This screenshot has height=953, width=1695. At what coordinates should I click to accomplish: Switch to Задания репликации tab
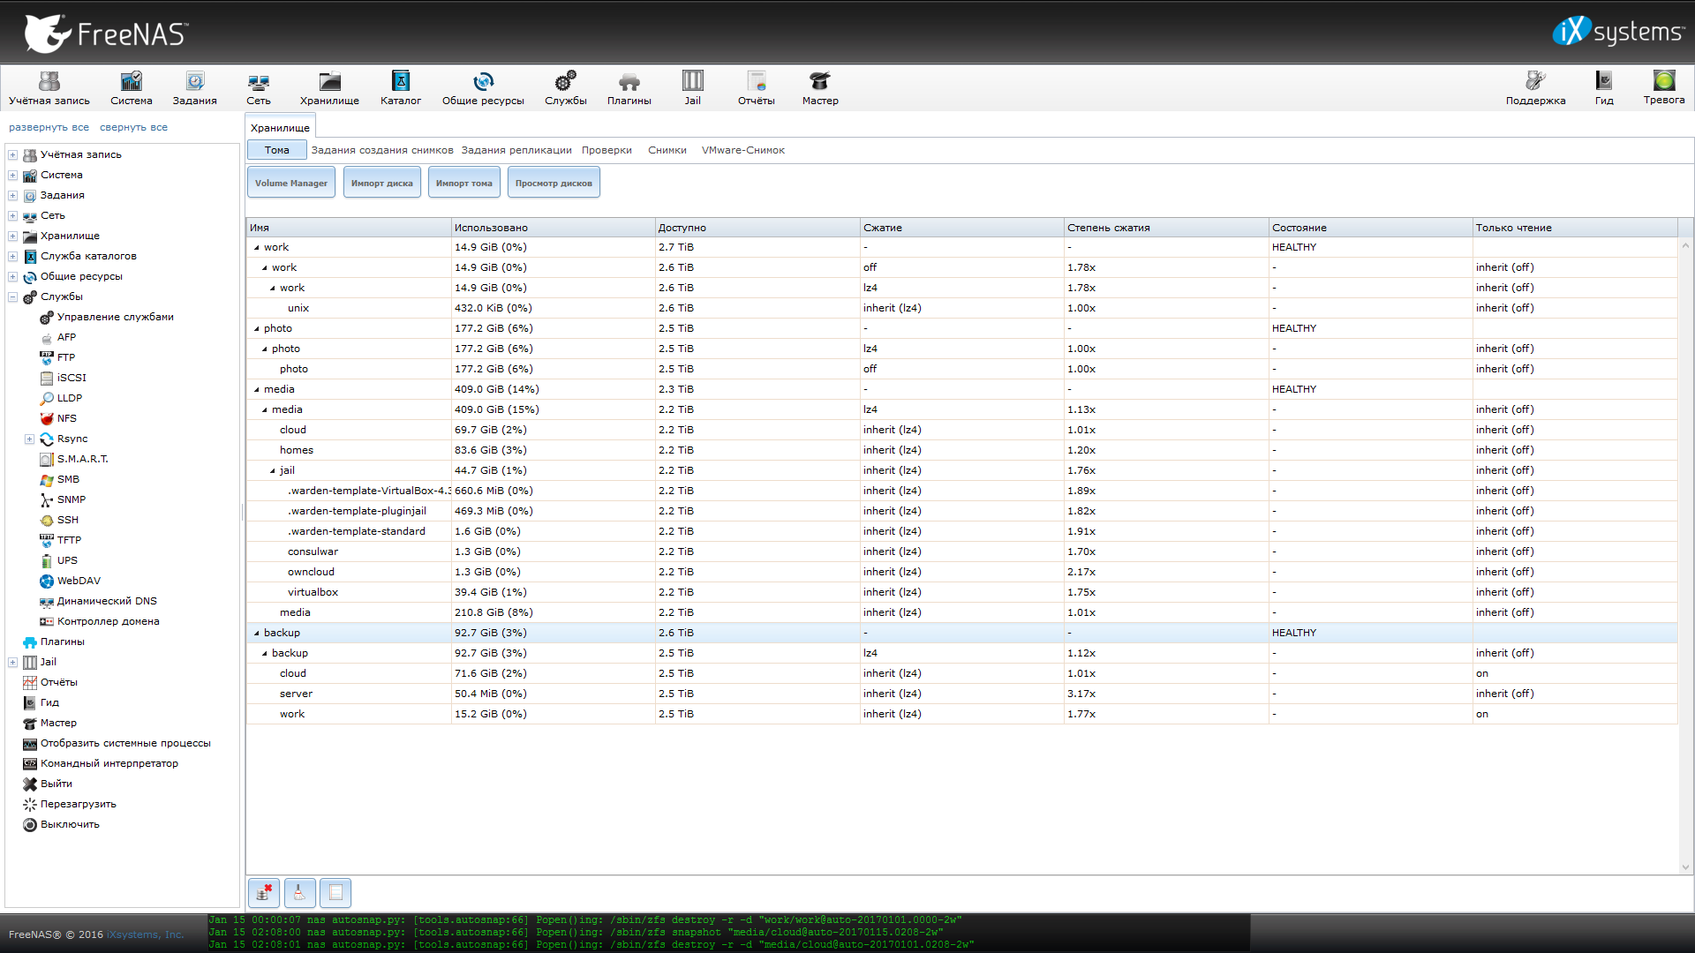point(516,150)
